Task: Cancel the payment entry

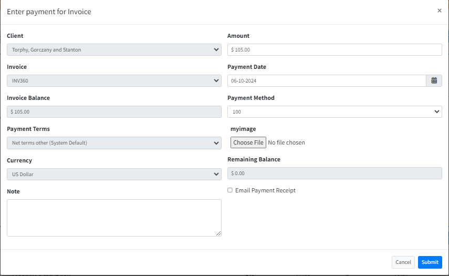Action: [x=403, y=262]
